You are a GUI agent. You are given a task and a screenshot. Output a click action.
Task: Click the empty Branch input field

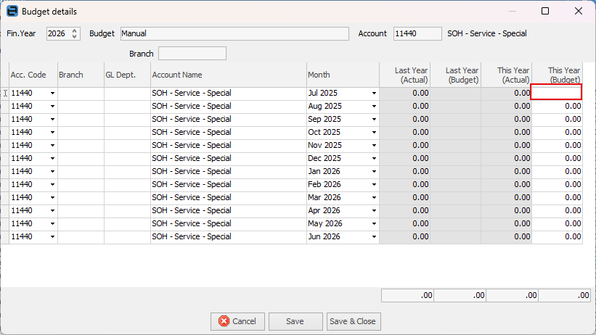click(192, 54)
